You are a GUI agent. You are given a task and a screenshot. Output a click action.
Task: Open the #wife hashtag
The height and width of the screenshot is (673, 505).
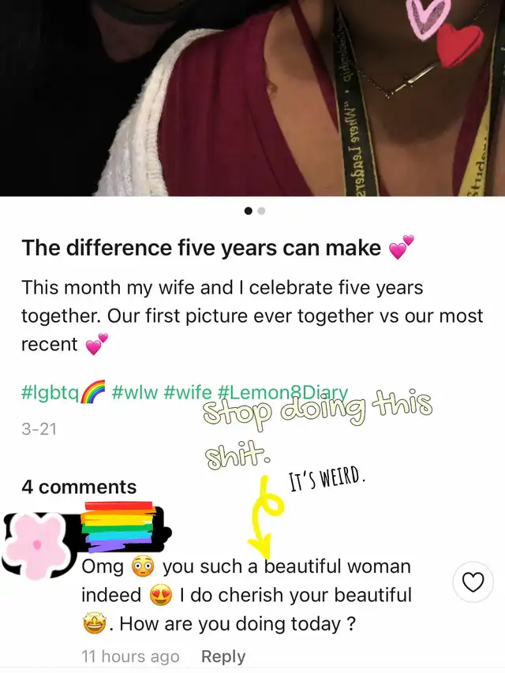188,392
